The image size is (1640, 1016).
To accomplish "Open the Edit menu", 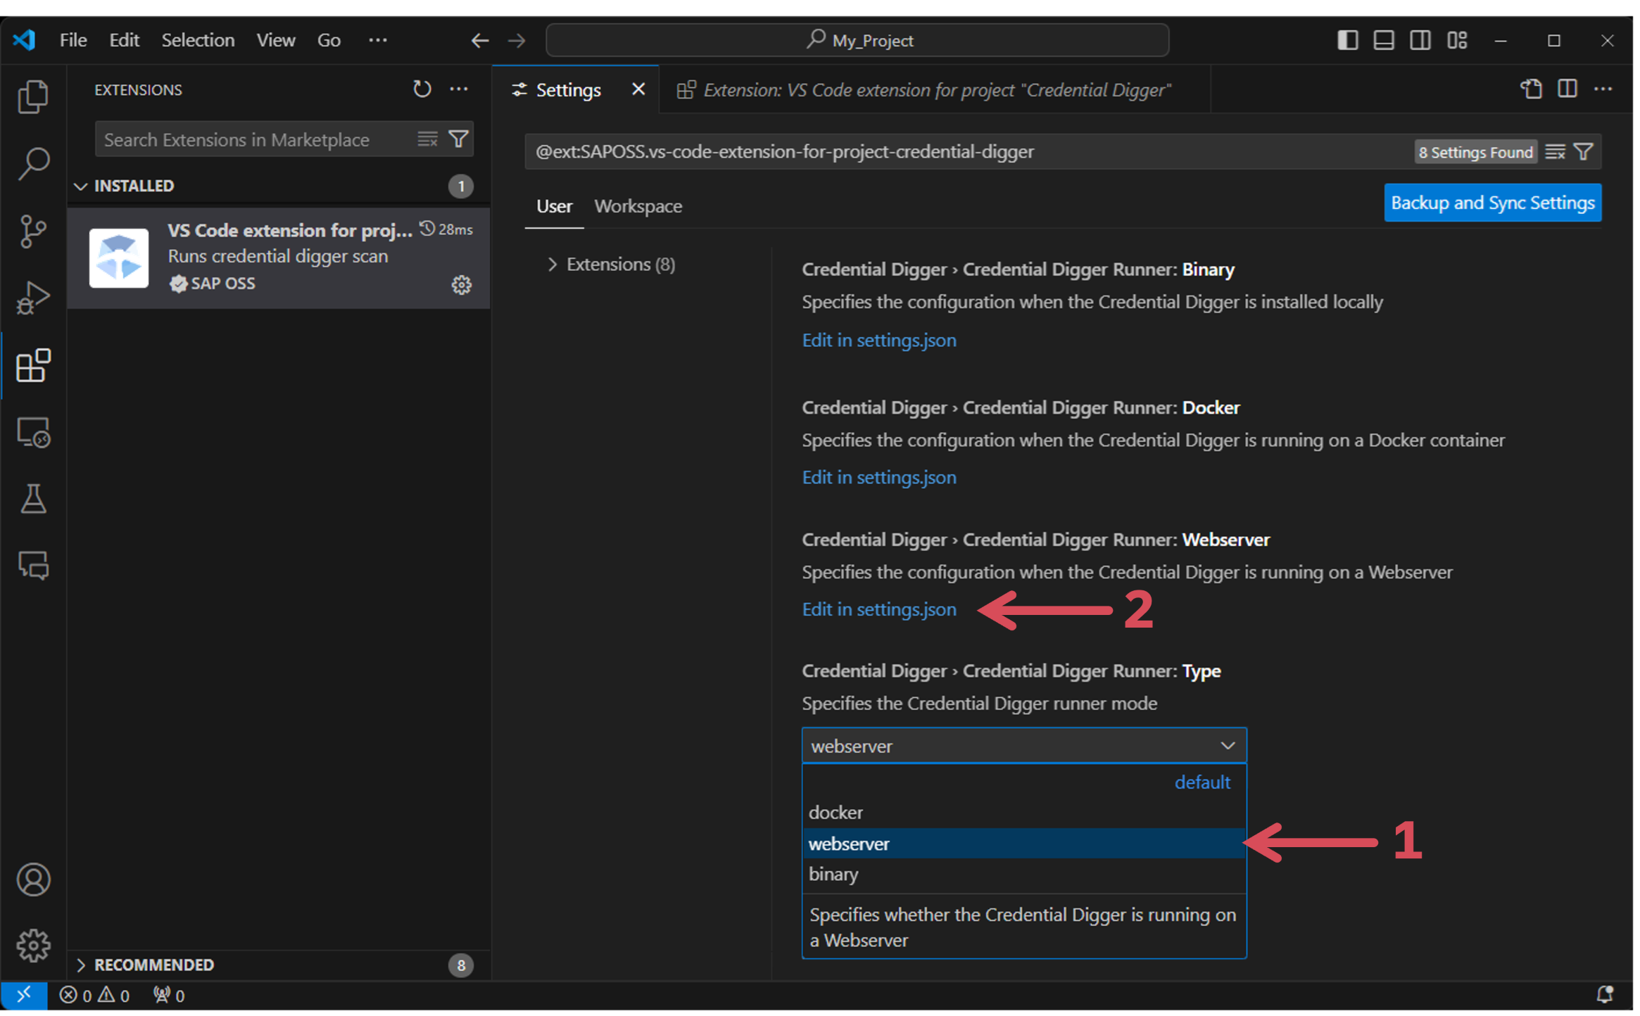I will 124,40.
